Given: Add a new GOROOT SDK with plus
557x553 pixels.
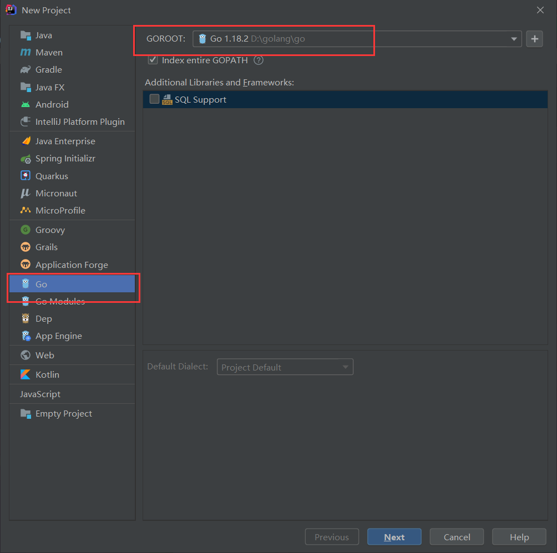Looking at the screenshot, I should tap(535, 39).
